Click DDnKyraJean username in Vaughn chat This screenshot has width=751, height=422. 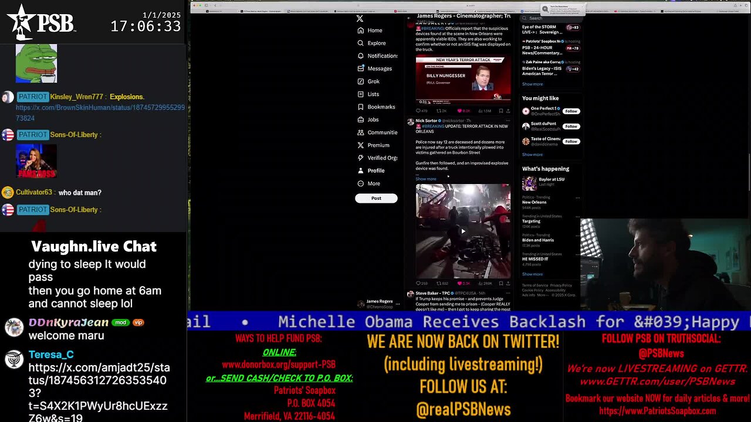pyautogui.click(x=69, y=322)
